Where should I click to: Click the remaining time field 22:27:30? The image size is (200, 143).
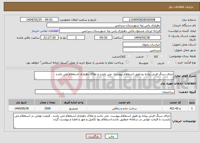[x=49, y=37]
